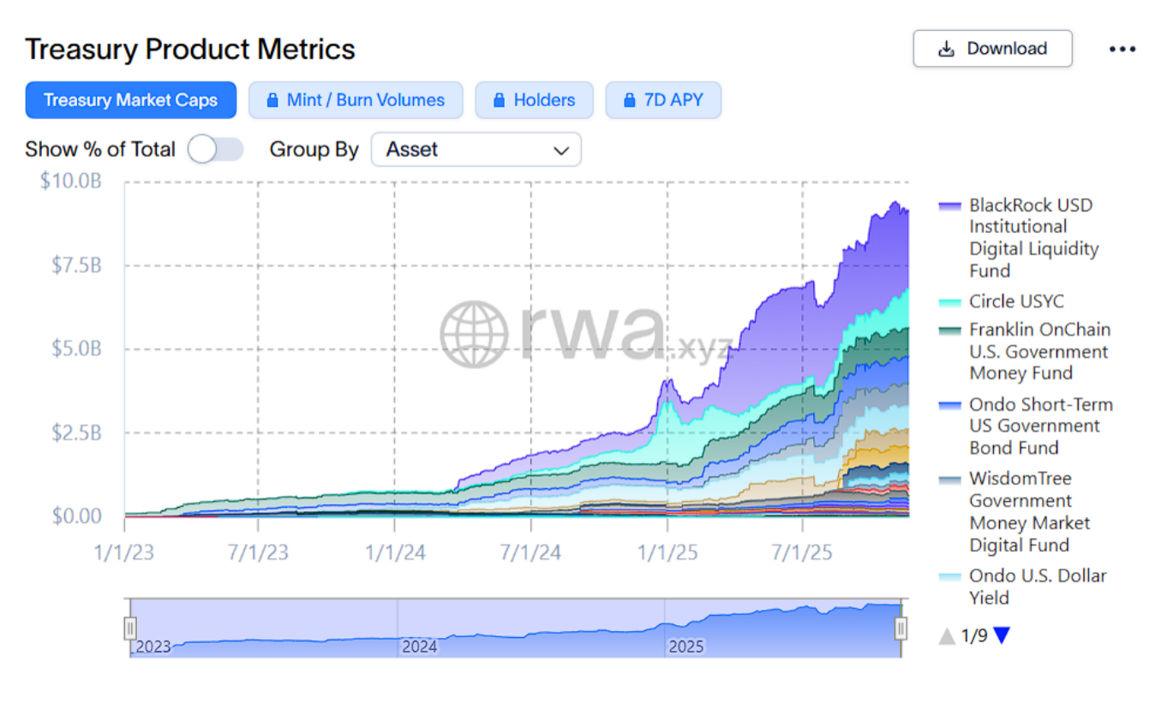Go to previous legend page arrow

click(x=947, y=636)
